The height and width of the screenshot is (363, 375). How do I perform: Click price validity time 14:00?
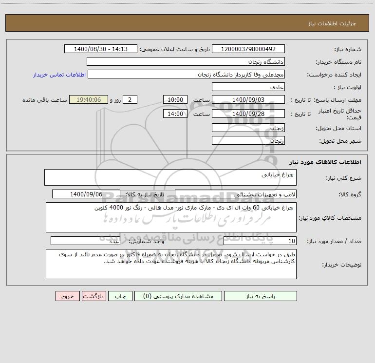[175, 114]
